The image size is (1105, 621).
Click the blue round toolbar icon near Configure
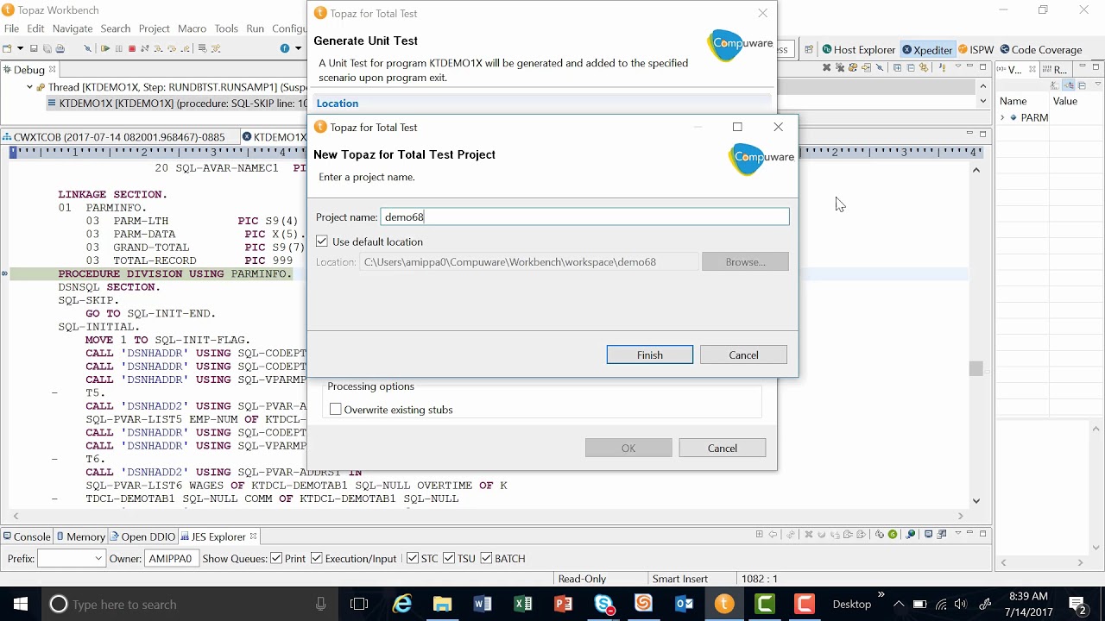285,49
